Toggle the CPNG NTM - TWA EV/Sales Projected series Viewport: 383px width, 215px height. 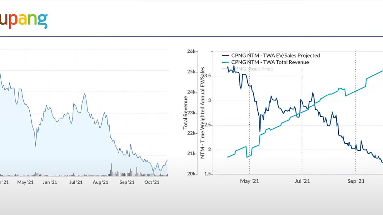[276, 55]
